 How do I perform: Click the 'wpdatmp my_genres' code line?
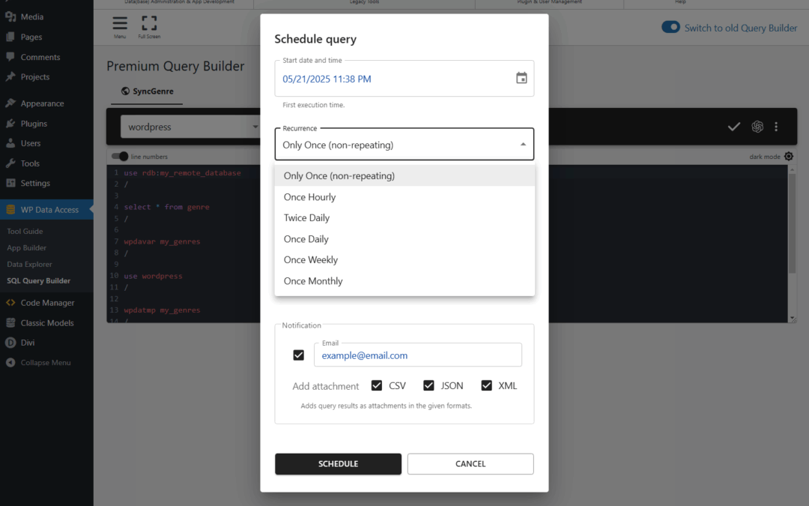tap(162, 310)
